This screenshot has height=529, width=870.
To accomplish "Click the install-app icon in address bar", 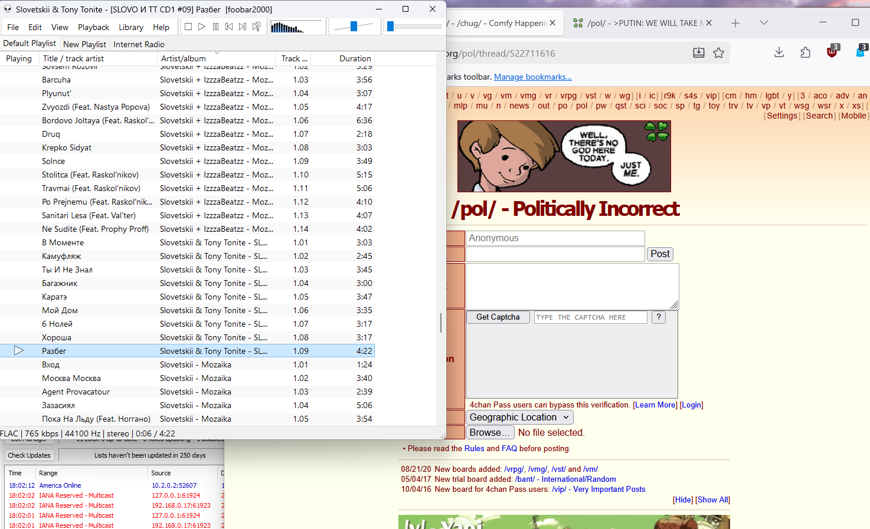I will [699, 53].
